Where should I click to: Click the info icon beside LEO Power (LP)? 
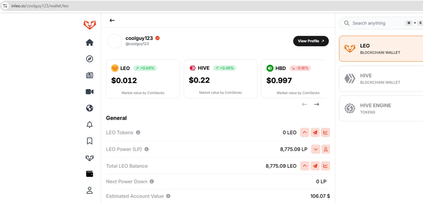click(x=147, y=149)
